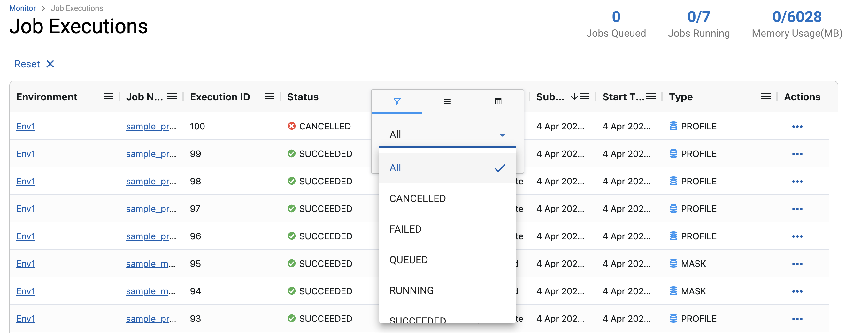The height and width of the screenshot is (333, 846).
Task: Open the Environment column menu icon
Action: pos(108,97)
